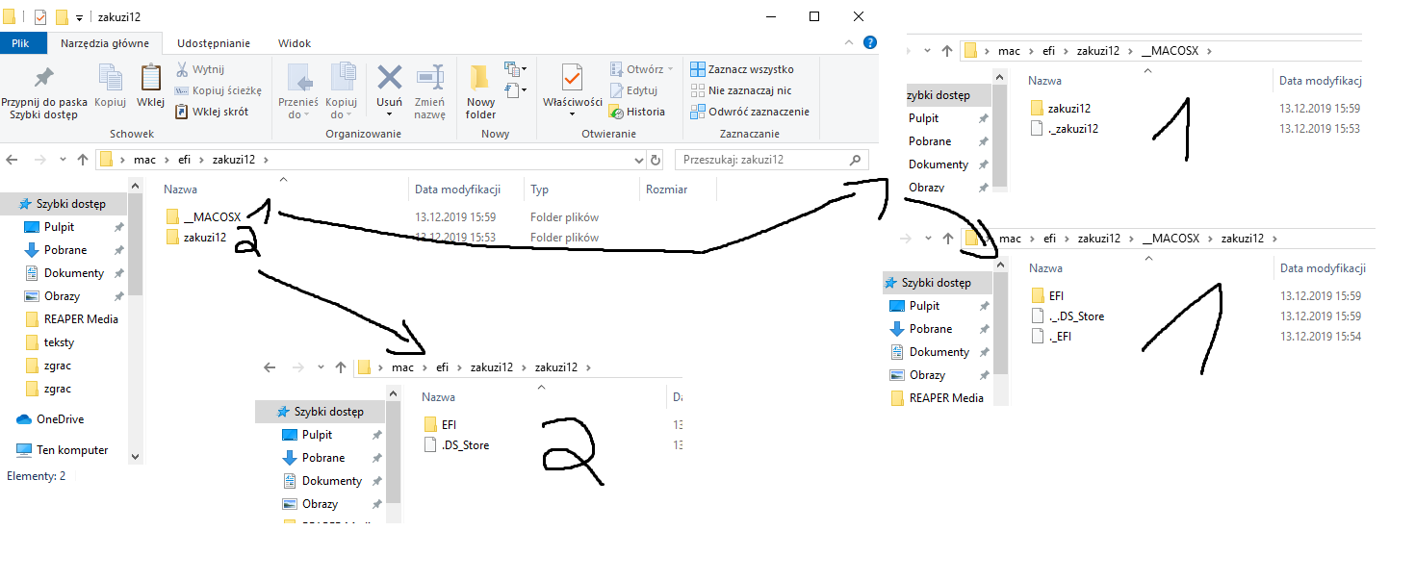Open new item dropdown beside Nowy folder
The height and width of the screenshot is (581, 1415).
pos(515,69)
